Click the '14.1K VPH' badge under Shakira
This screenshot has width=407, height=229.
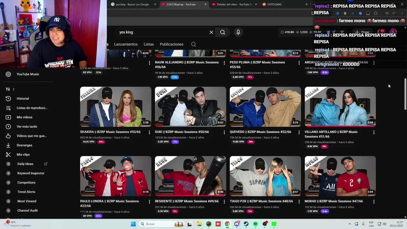(x=88, y=142)
